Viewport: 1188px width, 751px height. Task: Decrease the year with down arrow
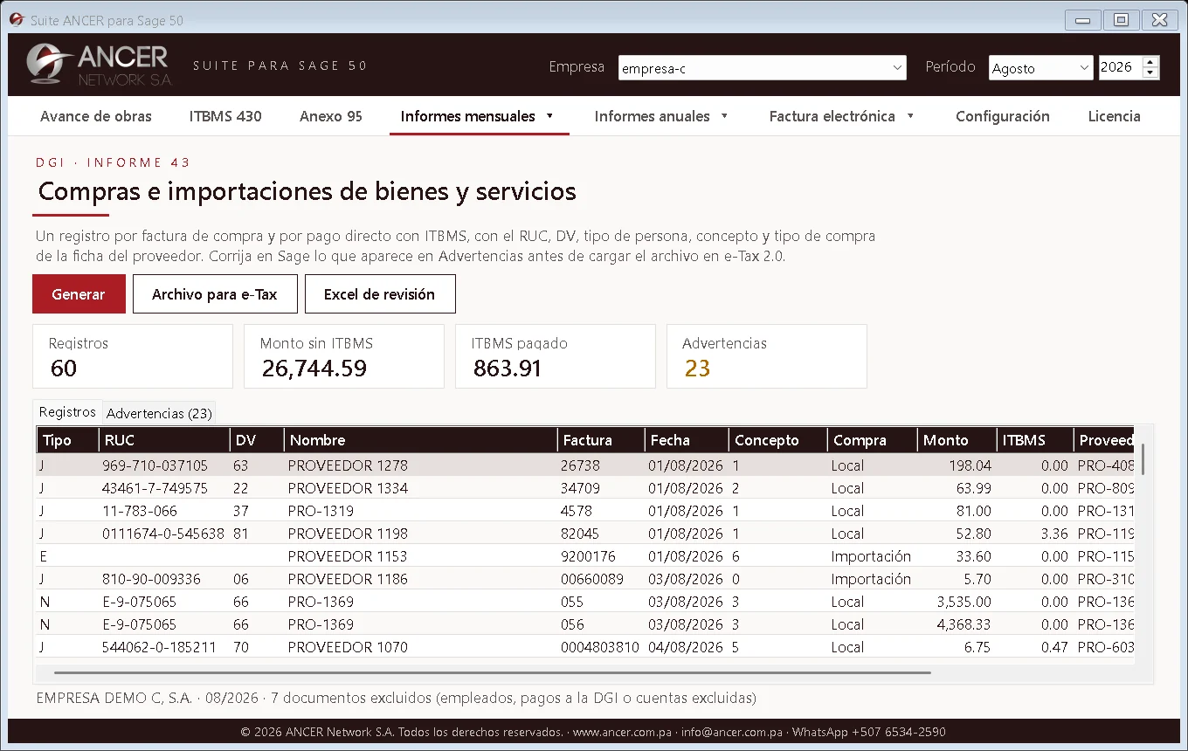(x=1150, y=73)
